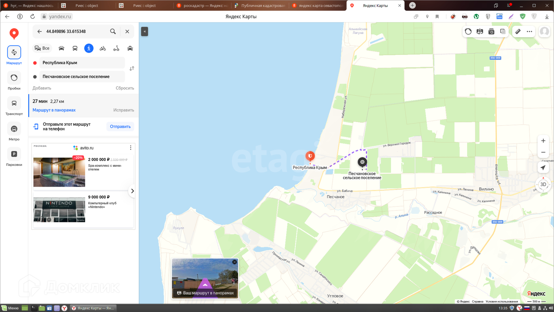The height and width of the screenshot is (312, 554).
Task: Toggle the 3D map tilt button
Action: coord(543,184)
